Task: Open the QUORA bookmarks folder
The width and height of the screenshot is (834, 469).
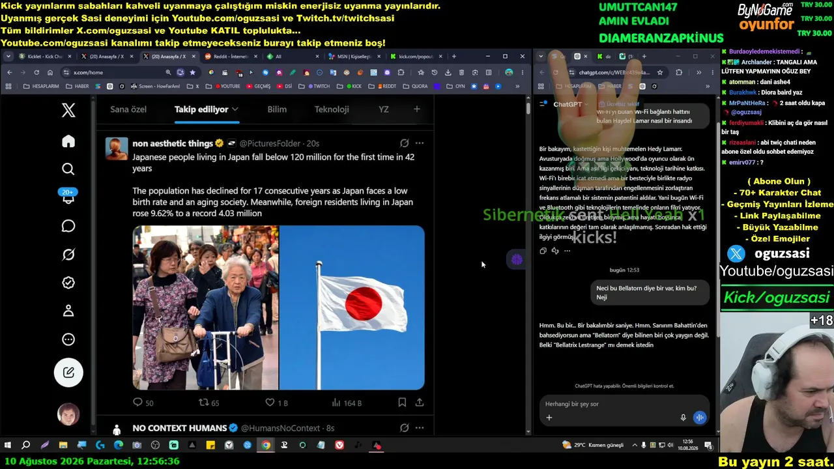Action: (x=416, y=86)
